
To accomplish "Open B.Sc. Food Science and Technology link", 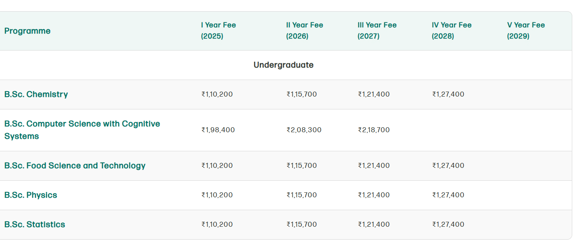I will point(75,166).
